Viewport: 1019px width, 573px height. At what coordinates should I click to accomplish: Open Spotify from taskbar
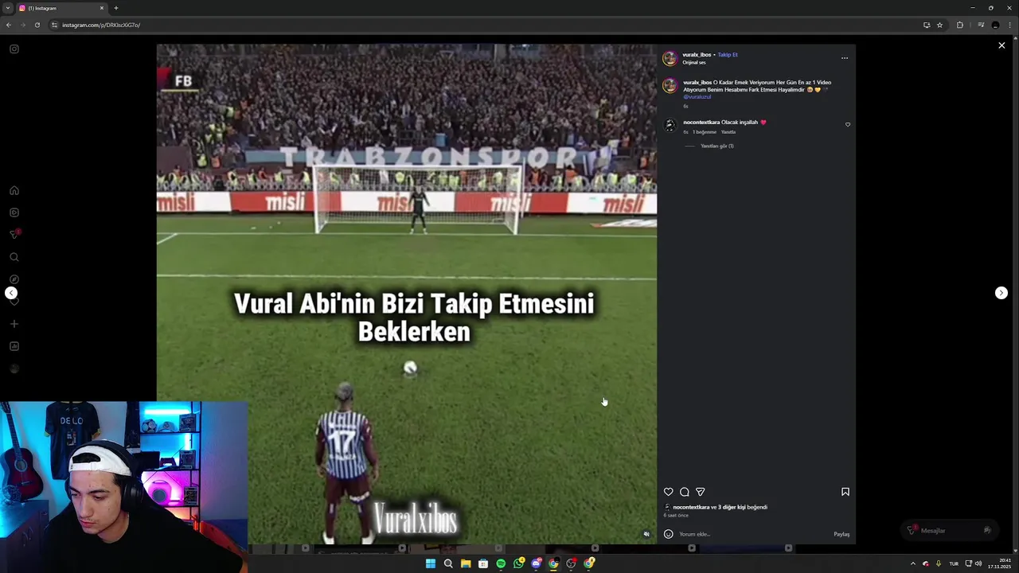pyautogui.click(x=501, y=563)
